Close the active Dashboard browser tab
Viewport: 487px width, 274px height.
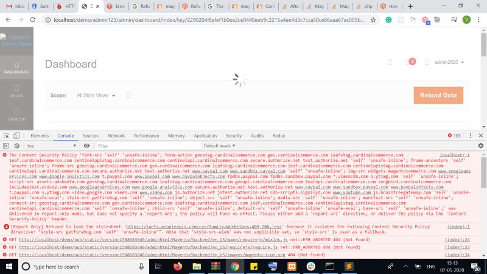(97, 6)
